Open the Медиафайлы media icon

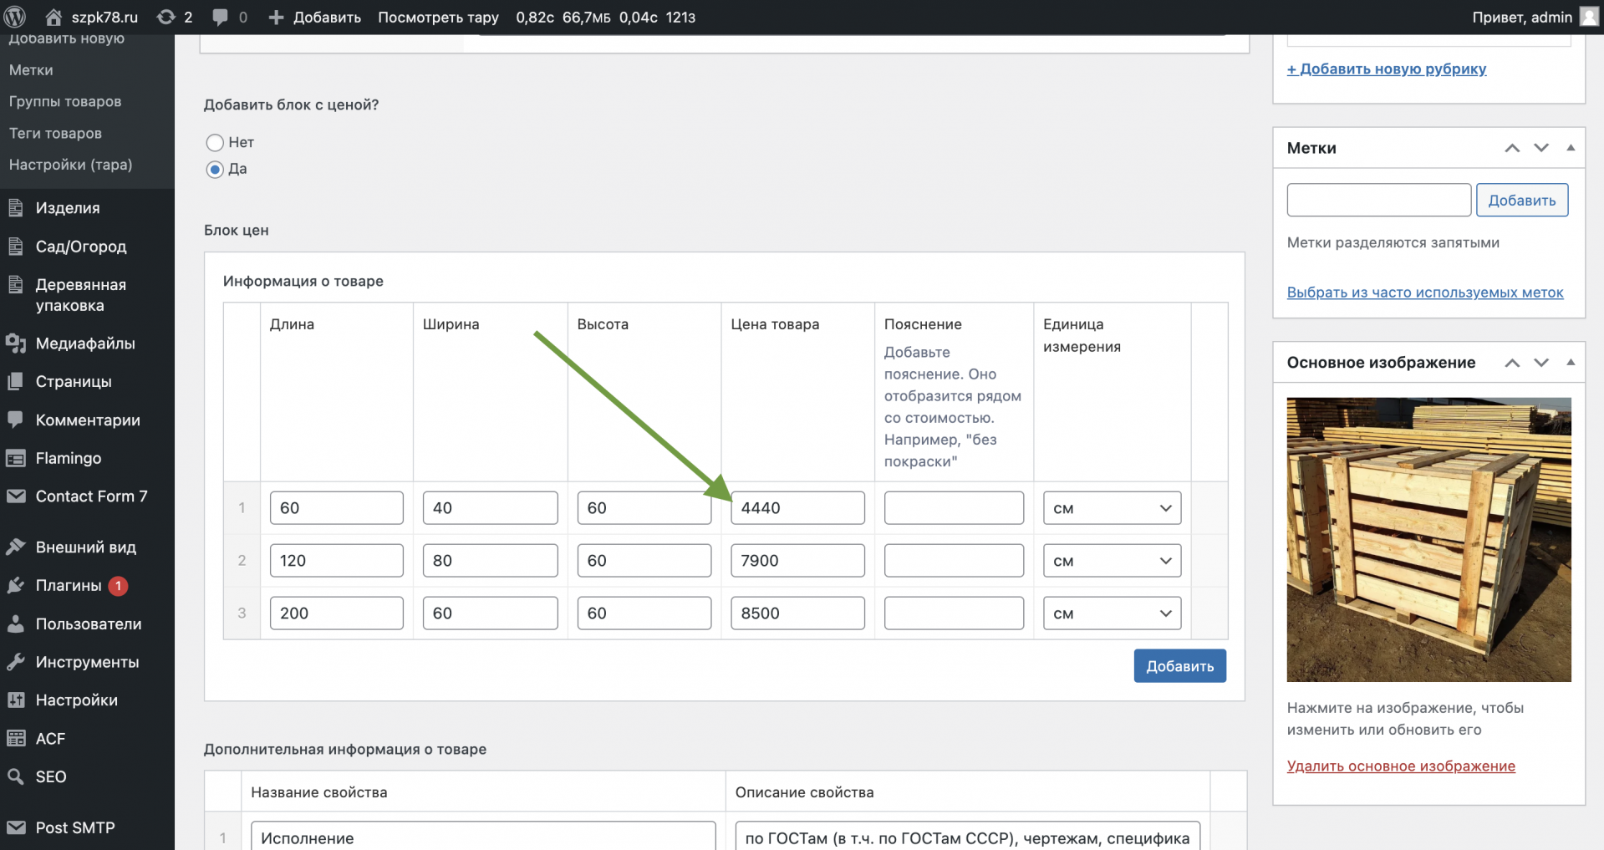pos(16,344)
